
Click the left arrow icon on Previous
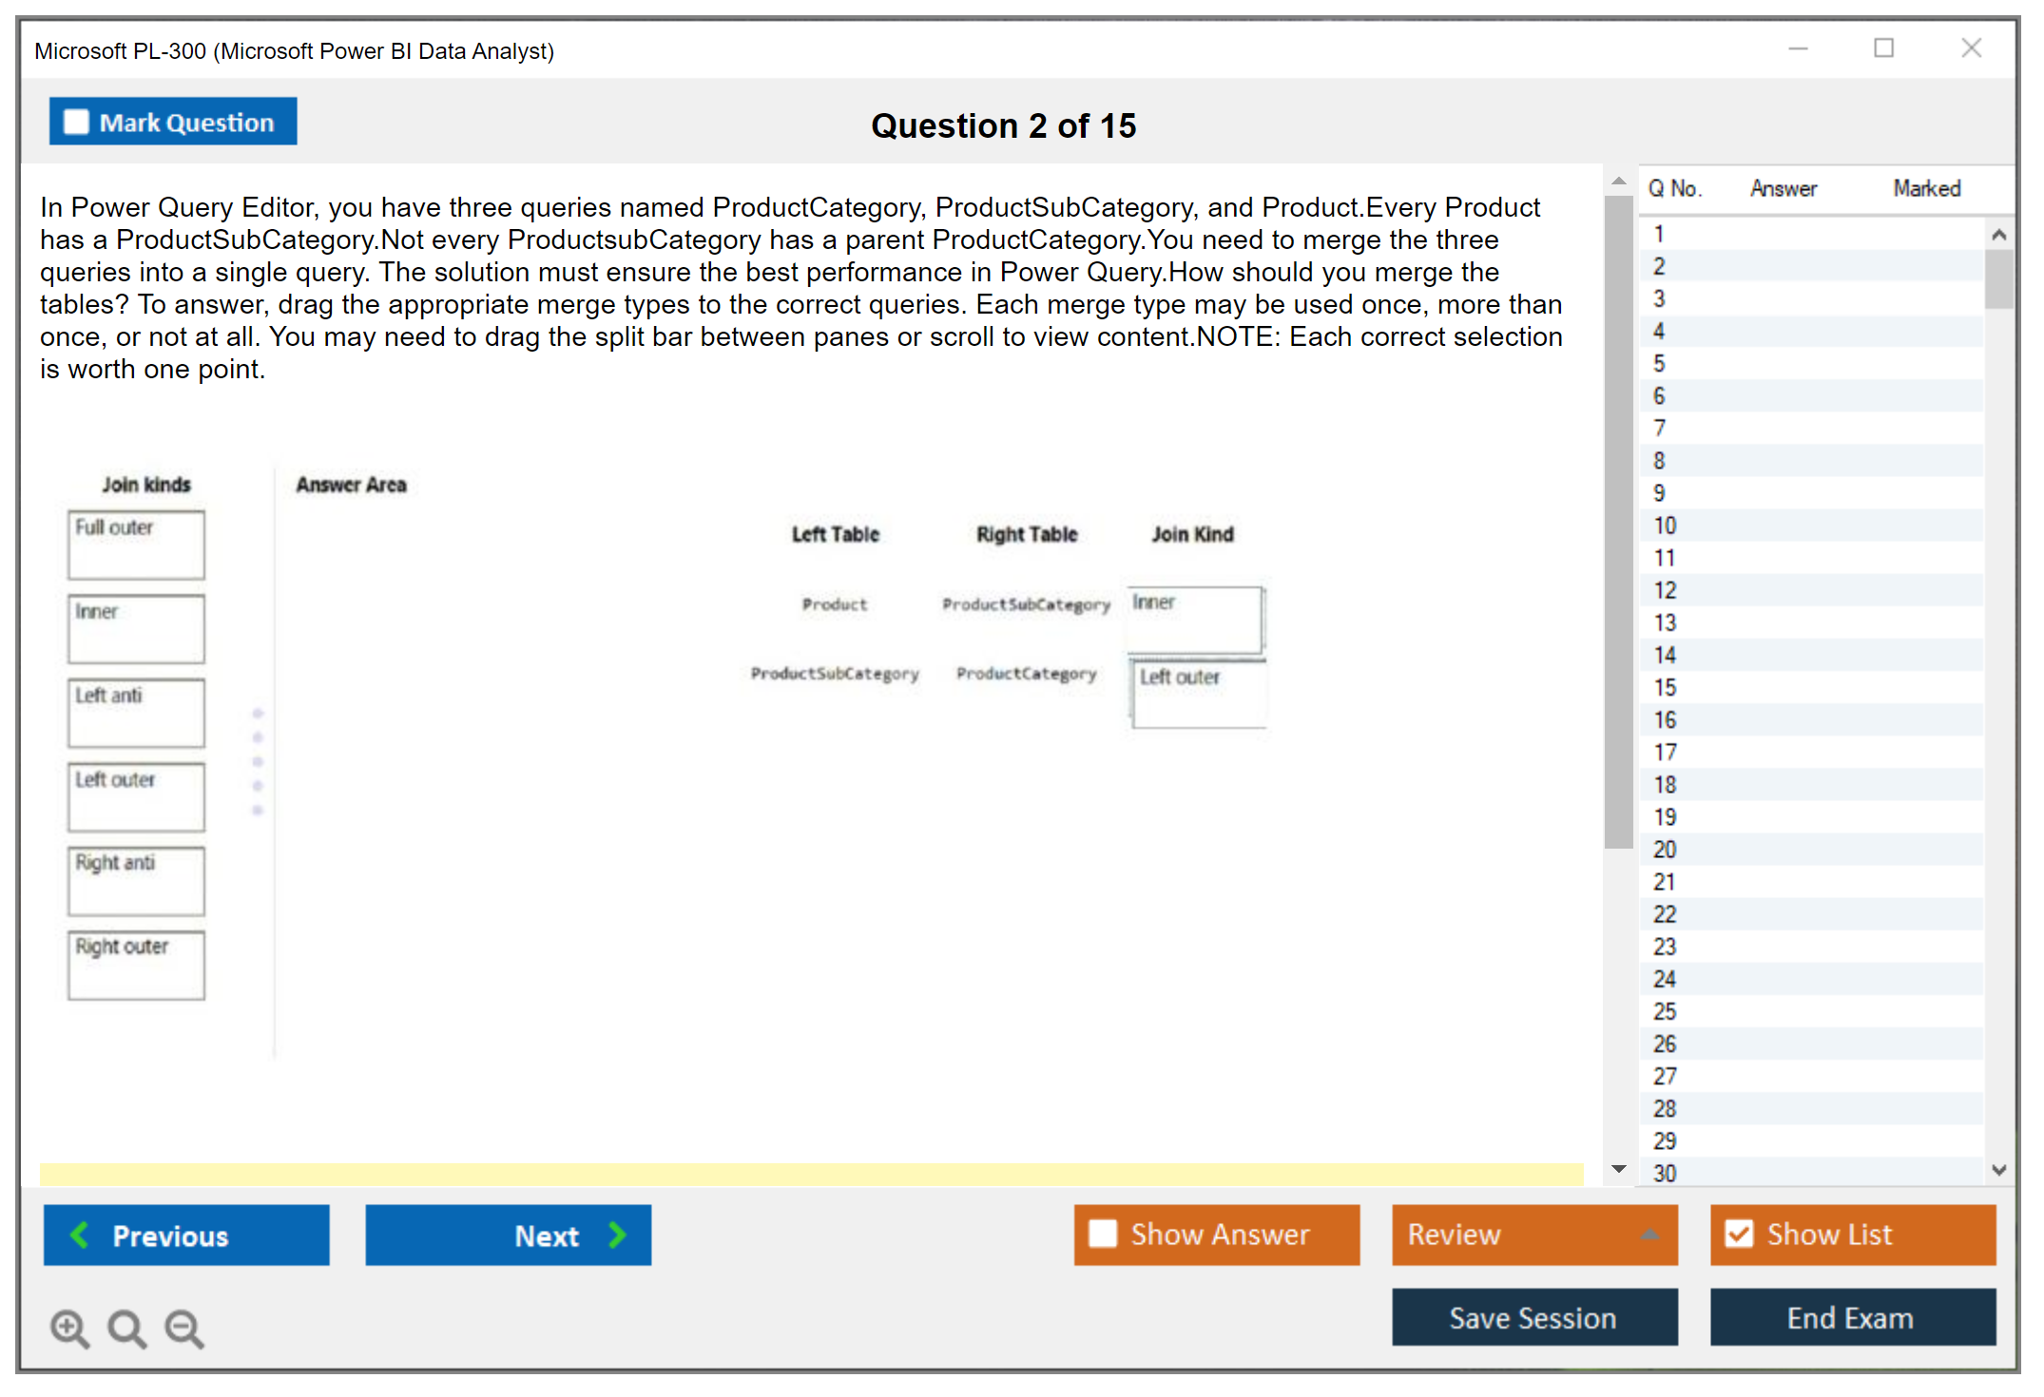coord(80,1234)
